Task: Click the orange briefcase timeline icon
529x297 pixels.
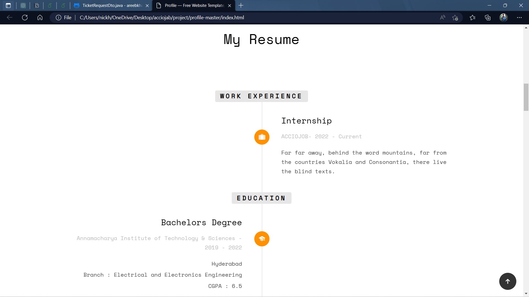Action: 262,137
